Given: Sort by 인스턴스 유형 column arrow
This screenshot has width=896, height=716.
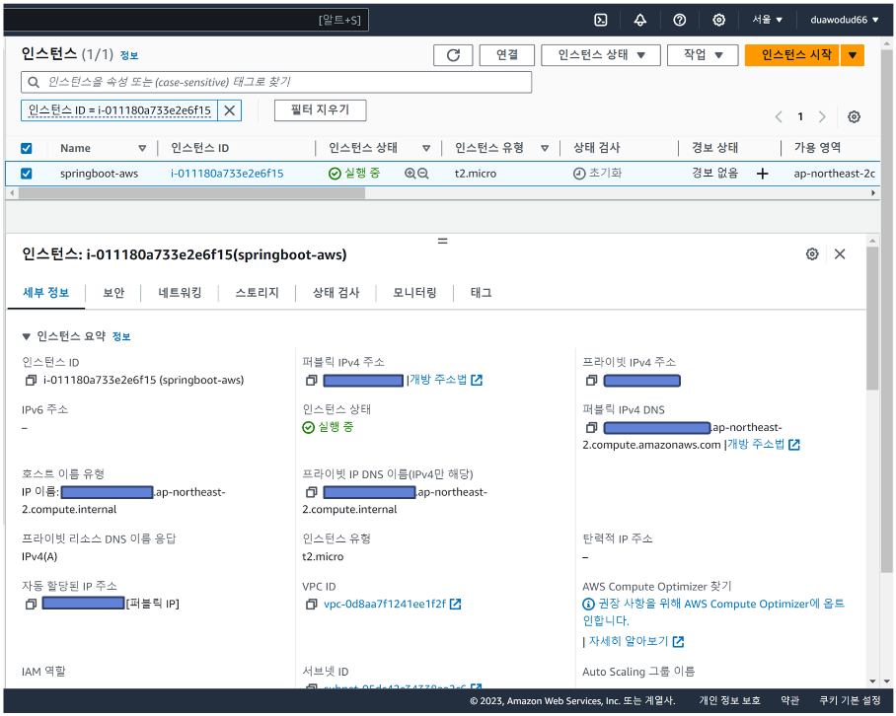Looking at the screenshot, I should [x=545, y=149].
